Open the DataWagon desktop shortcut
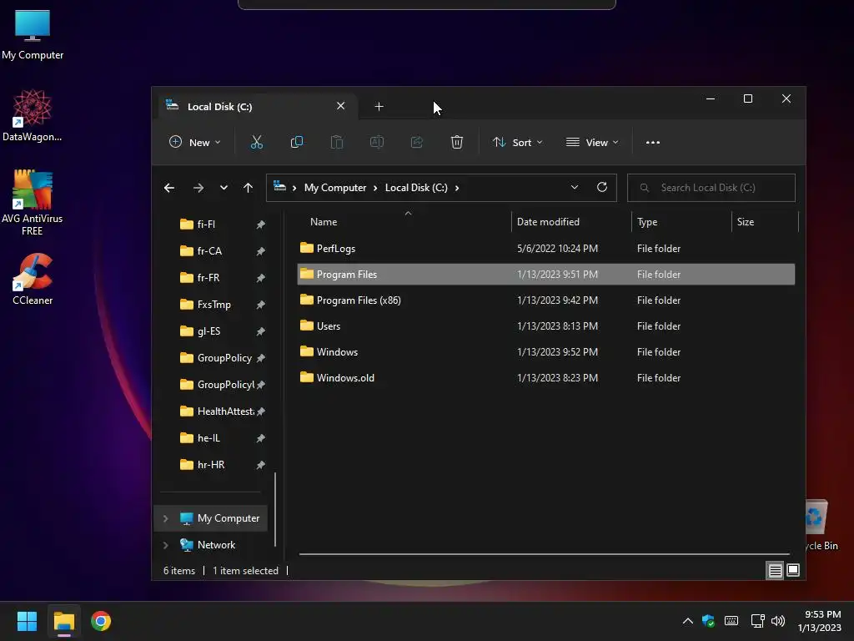Image resolution: width=854 pixels, height=641 pixels. 33,115
